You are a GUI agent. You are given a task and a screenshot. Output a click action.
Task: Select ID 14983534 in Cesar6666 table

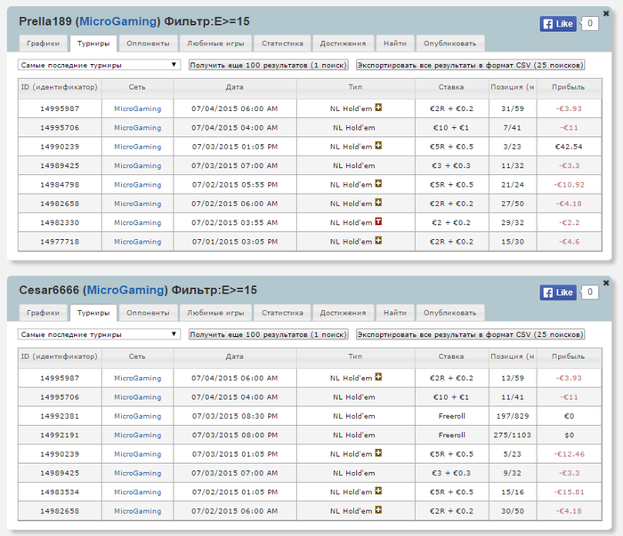point(60,492)
